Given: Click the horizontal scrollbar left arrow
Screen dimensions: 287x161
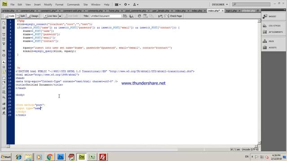Looking at the screenshot, I should (x=8, y=146).
